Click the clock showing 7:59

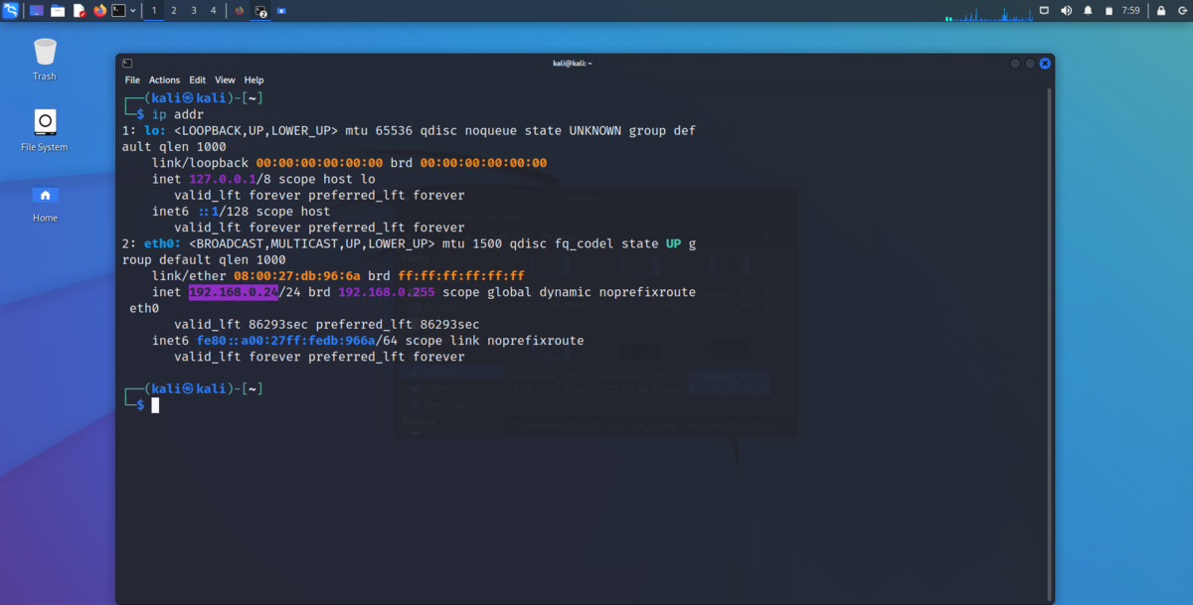[x=1130, y=11]
